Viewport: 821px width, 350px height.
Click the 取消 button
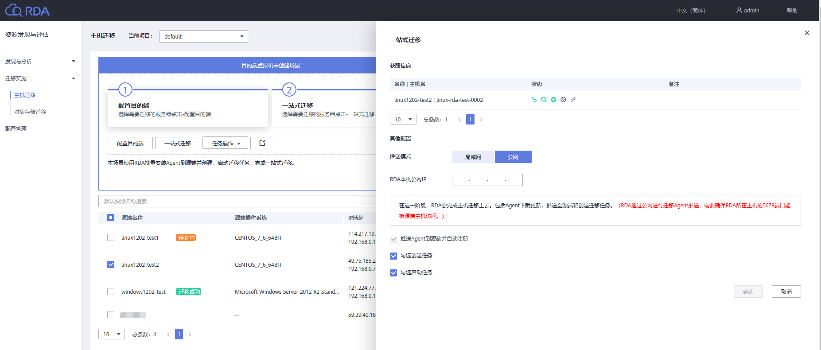(786, 292)
